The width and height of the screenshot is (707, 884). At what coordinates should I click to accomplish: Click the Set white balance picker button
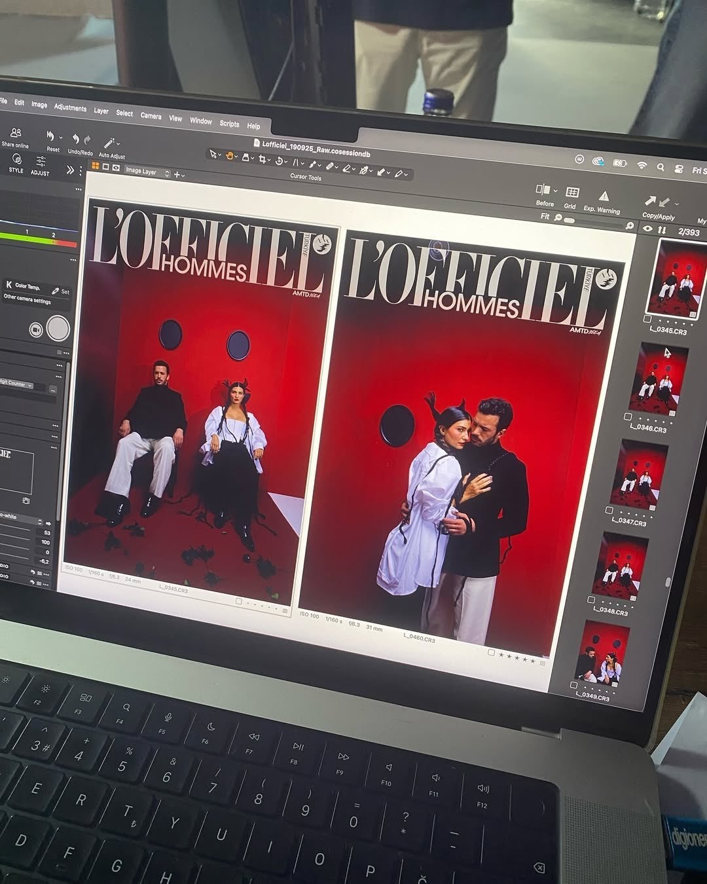tap(60, 291)
